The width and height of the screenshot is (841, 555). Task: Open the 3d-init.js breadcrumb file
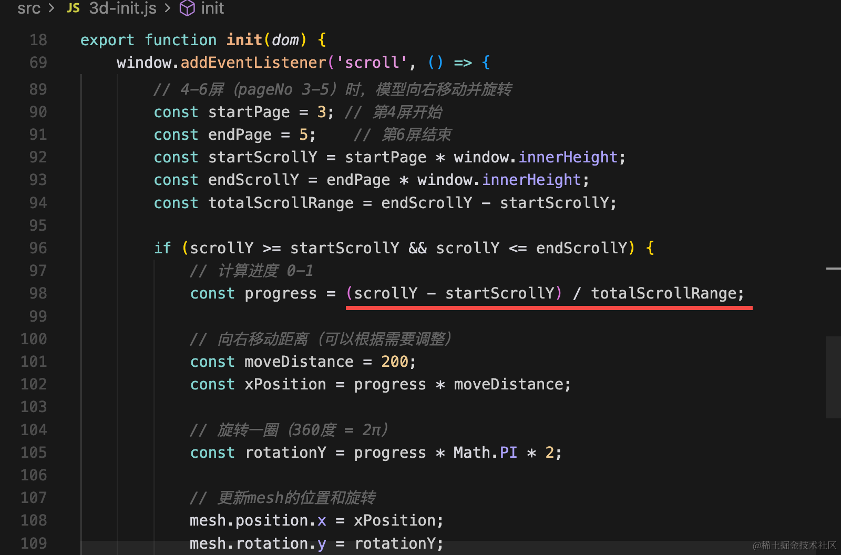[122, 8]
